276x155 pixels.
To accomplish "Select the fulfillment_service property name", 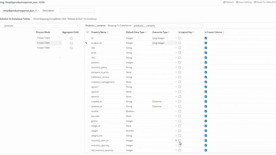I will coord(100,77).
